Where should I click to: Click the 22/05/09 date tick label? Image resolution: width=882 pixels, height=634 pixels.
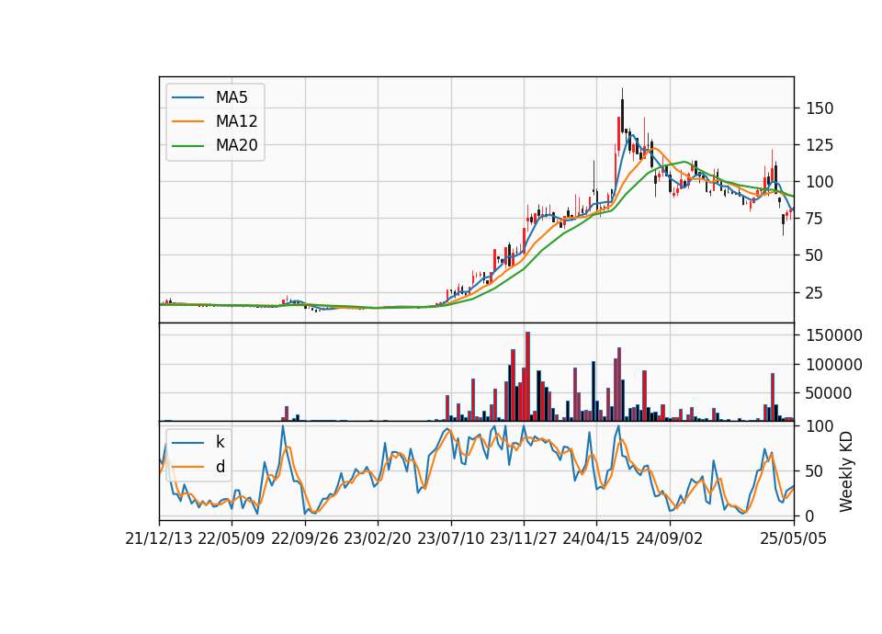[x=232, y=538]
